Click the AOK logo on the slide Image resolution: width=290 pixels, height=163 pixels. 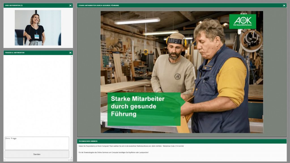click(x=242, y=21)
